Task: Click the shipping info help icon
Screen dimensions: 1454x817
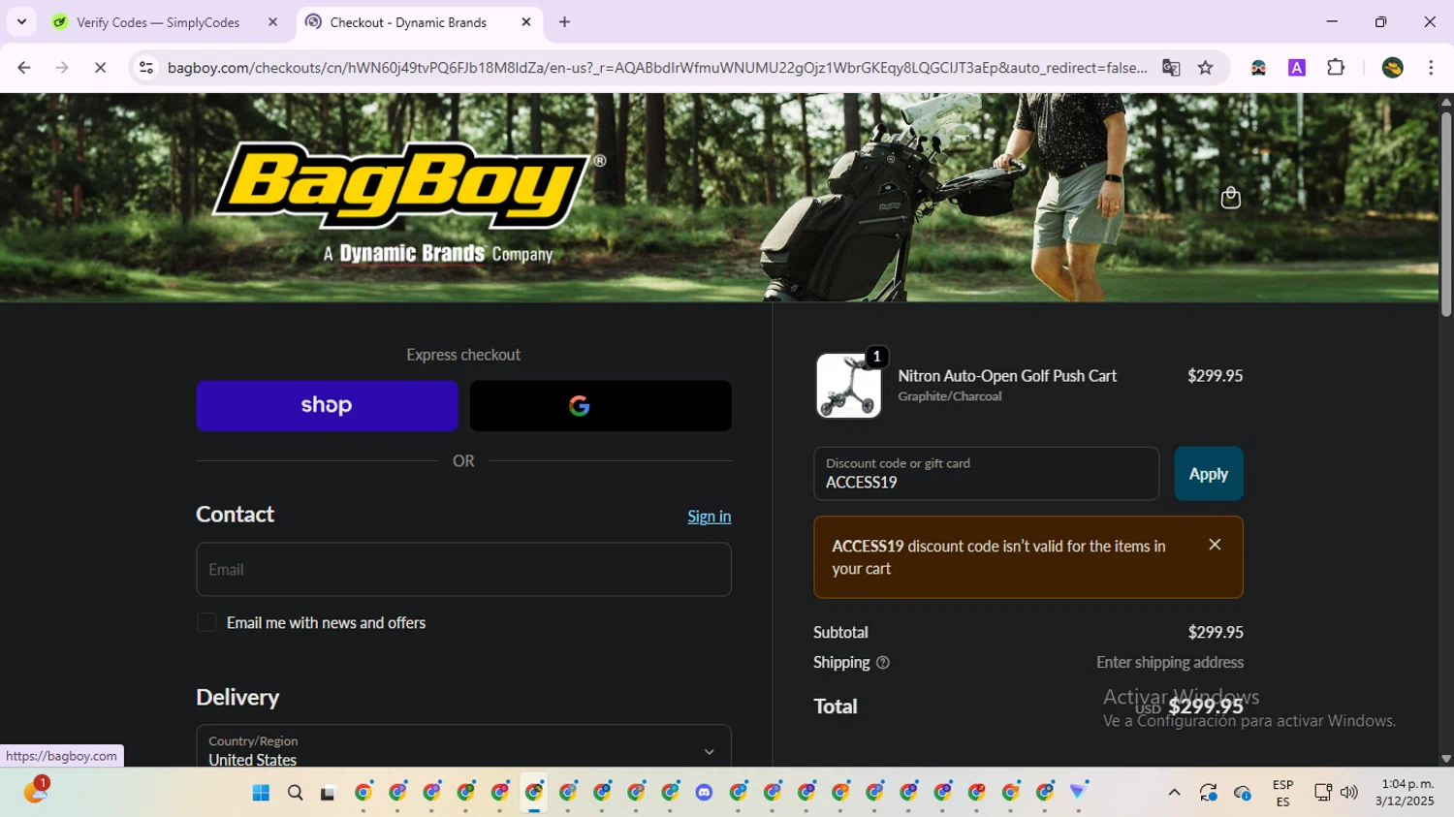Action: (x=882, y=663)
